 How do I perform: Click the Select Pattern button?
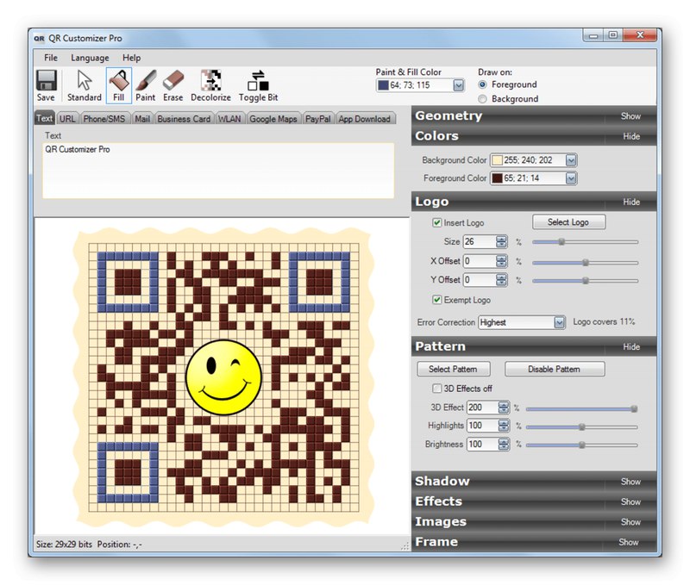tap(453, 368)
